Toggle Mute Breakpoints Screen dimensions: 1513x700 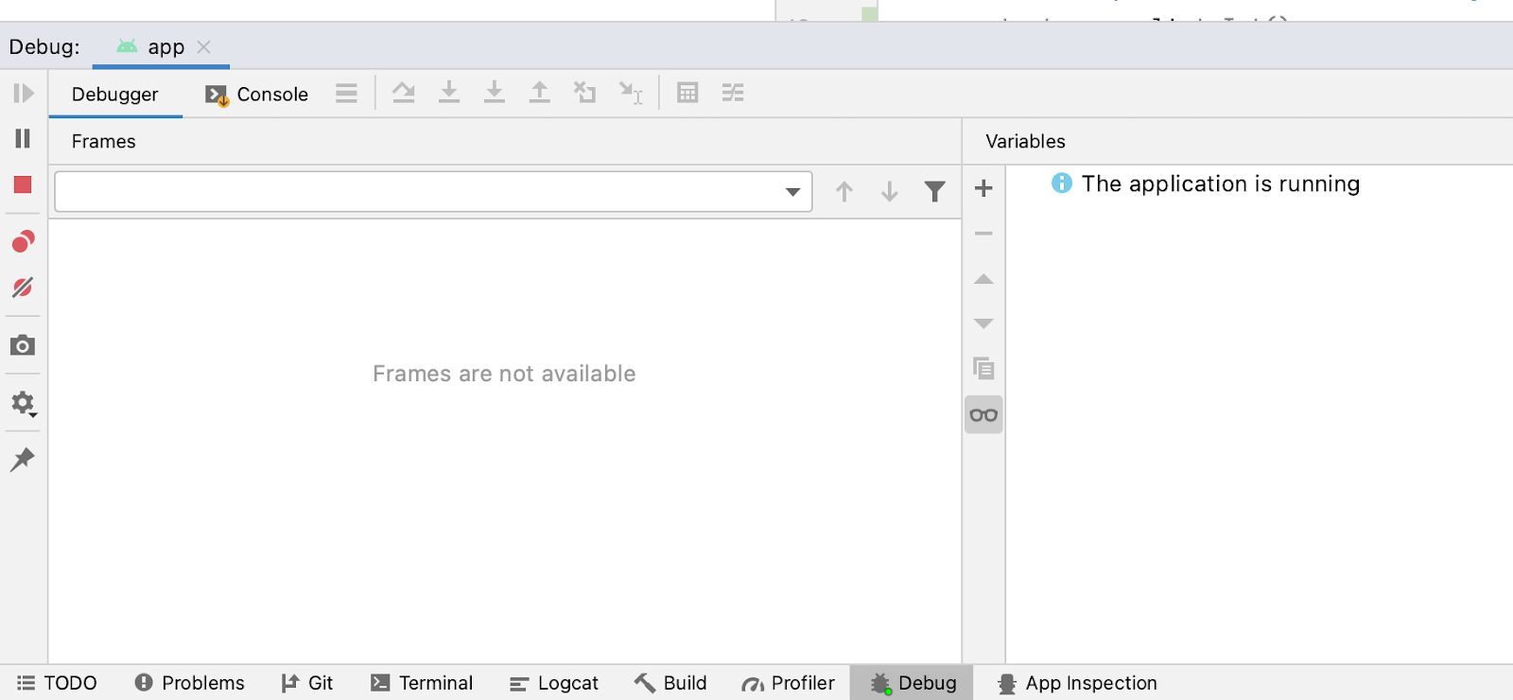tap(24, 288)
